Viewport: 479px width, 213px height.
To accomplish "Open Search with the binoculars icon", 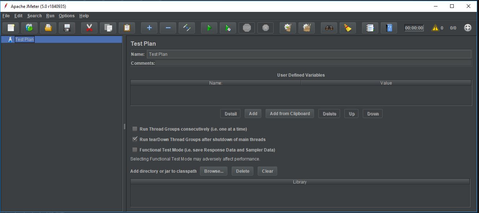I will coord(329,28).
